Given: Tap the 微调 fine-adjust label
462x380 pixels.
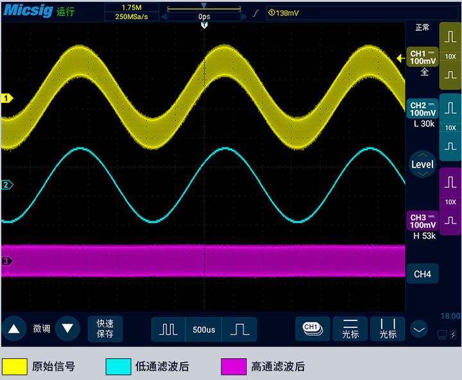Looking at the screenshot, I should click(x=41, y=329).
